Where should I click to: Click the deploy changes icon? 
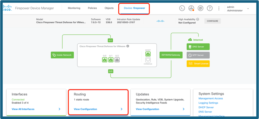click(191, 8)
